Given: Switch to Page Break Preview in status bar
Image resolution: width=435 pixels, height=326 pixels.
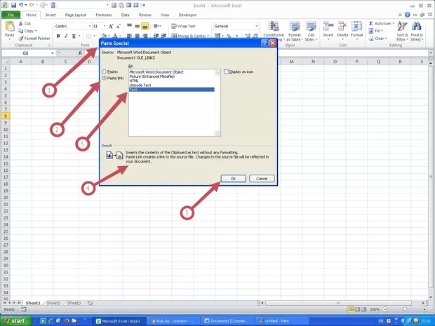Looking at the screenshot, I should click(x=364, y=309).
